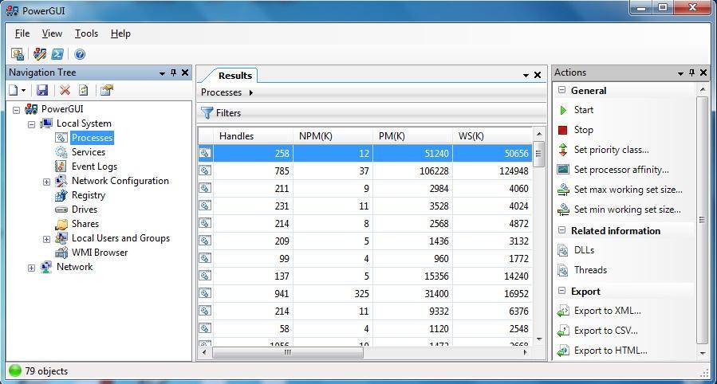The image size is (717, 384).
Task: Collapse the Related information section
Action: click(561, 230)
